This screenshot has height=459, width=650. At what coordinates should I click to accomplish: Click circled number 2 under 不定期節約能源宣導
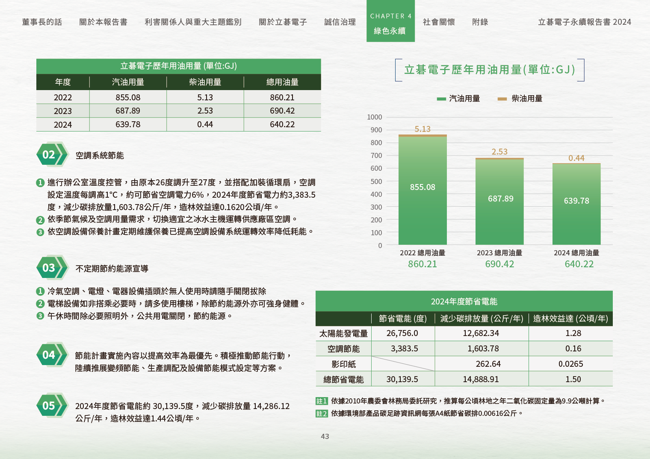point(40,304)
